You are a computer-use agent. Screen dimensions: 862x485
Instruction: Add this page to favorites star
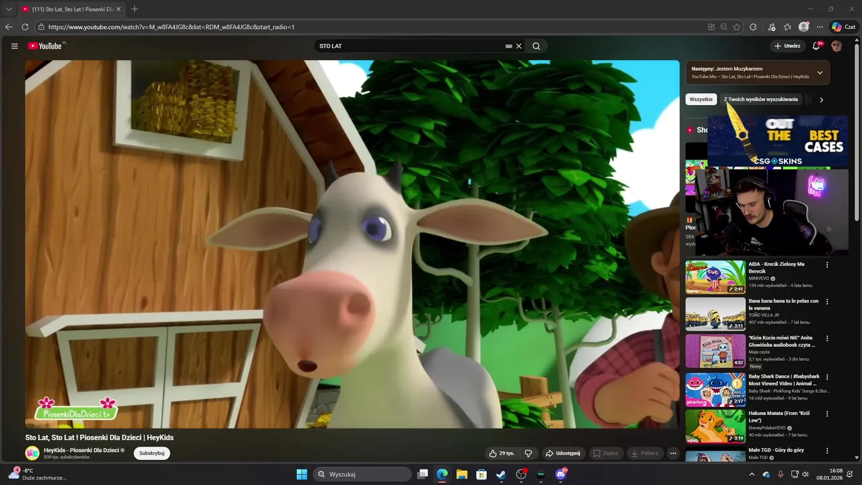coord(737,27)
